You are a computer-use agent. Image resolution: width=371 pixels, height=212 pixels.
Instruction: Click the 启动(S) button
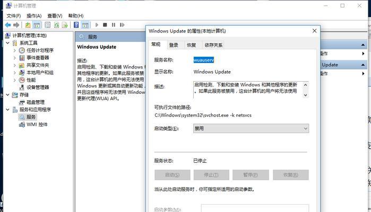point(172,175)
